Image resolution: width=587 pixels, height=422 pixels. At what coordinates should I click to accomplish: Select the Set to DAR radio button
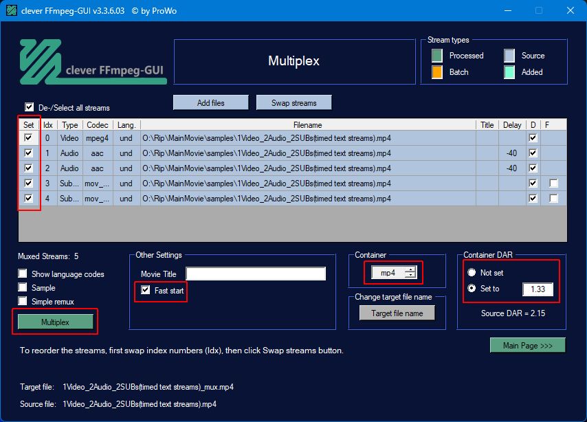tap(472, 289)
